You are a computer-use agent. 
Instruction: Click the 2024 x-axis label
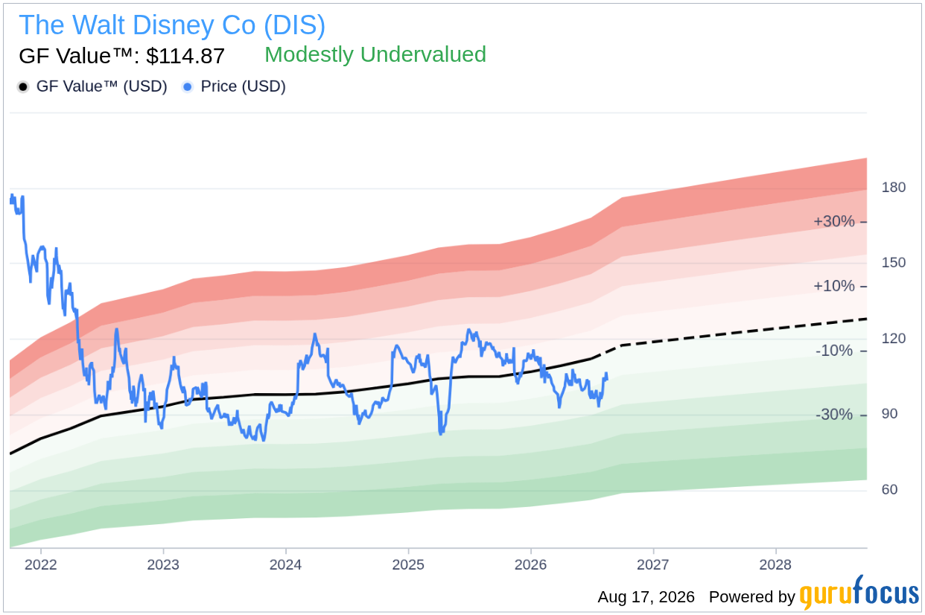coord(286,565)
